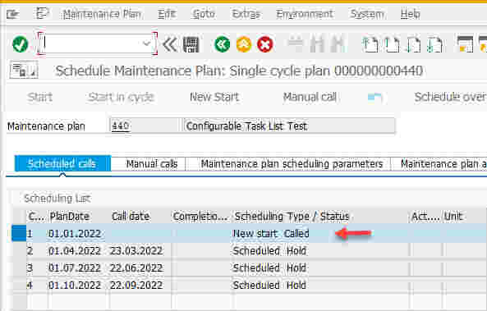Image resolution: width=487 pixels, height=311 pixels.
Task: Click the Start button
Action: (40, 97)
